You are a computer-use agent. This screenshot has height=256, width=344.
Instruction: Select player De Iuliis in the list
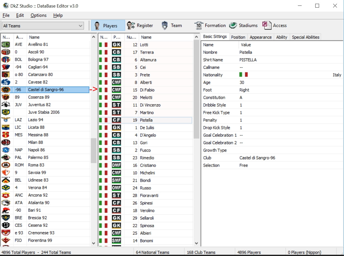pos(147,128)
